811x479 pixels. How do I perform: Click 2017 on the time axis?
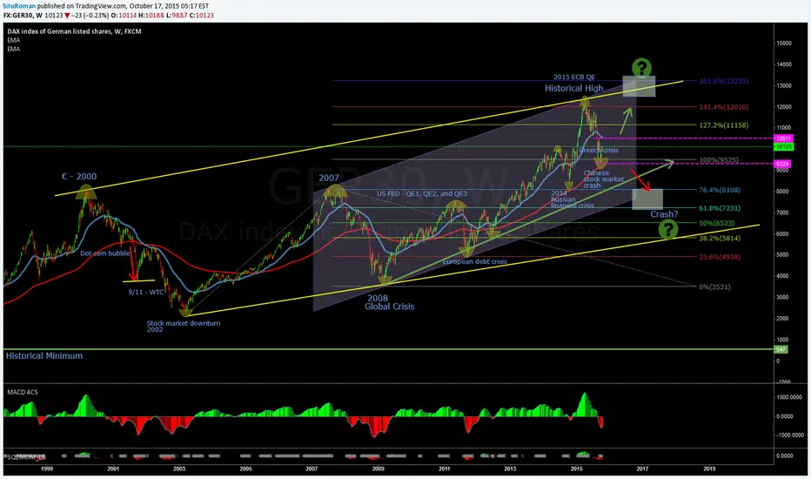click(x=642, y=469)
